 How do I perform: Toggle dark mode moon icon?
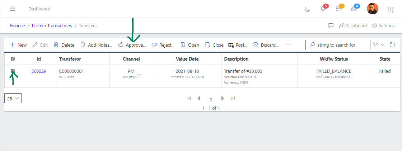tap(307, 9)
